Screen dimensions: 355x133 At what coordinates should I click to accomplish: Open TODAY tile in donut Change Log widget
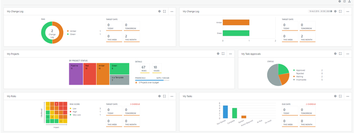point(114,26)
